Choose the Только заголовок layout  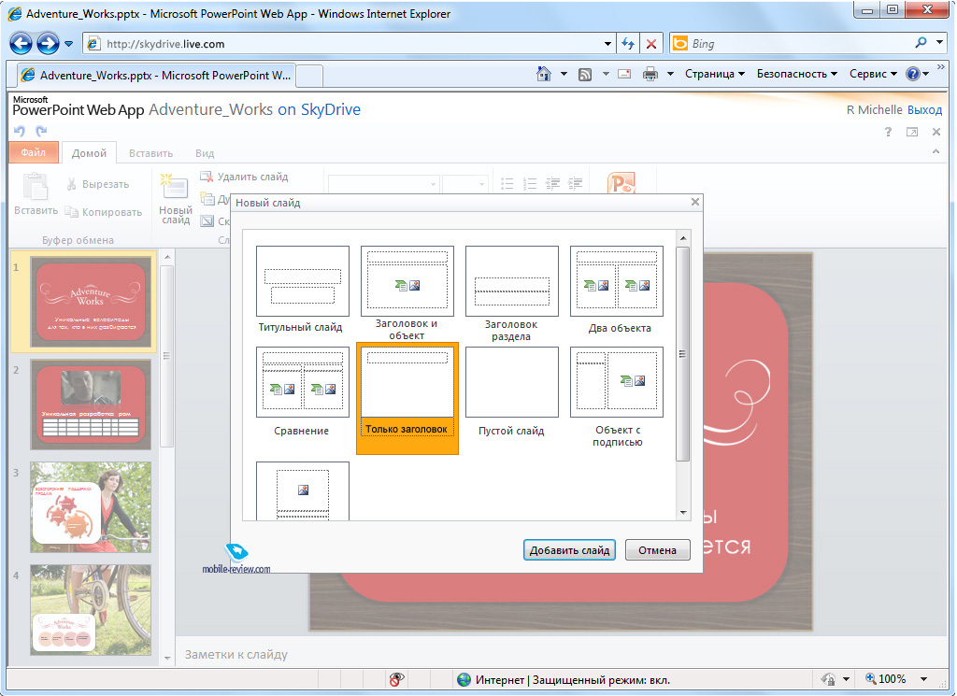pyautogui.click(x=407, y=398)
